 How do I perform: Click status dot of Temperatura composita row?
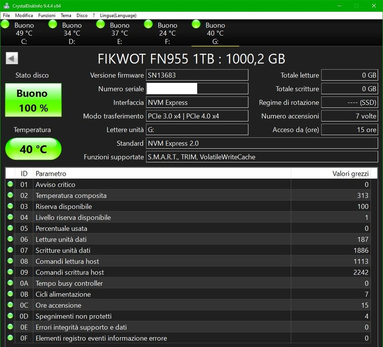(10, 195)
